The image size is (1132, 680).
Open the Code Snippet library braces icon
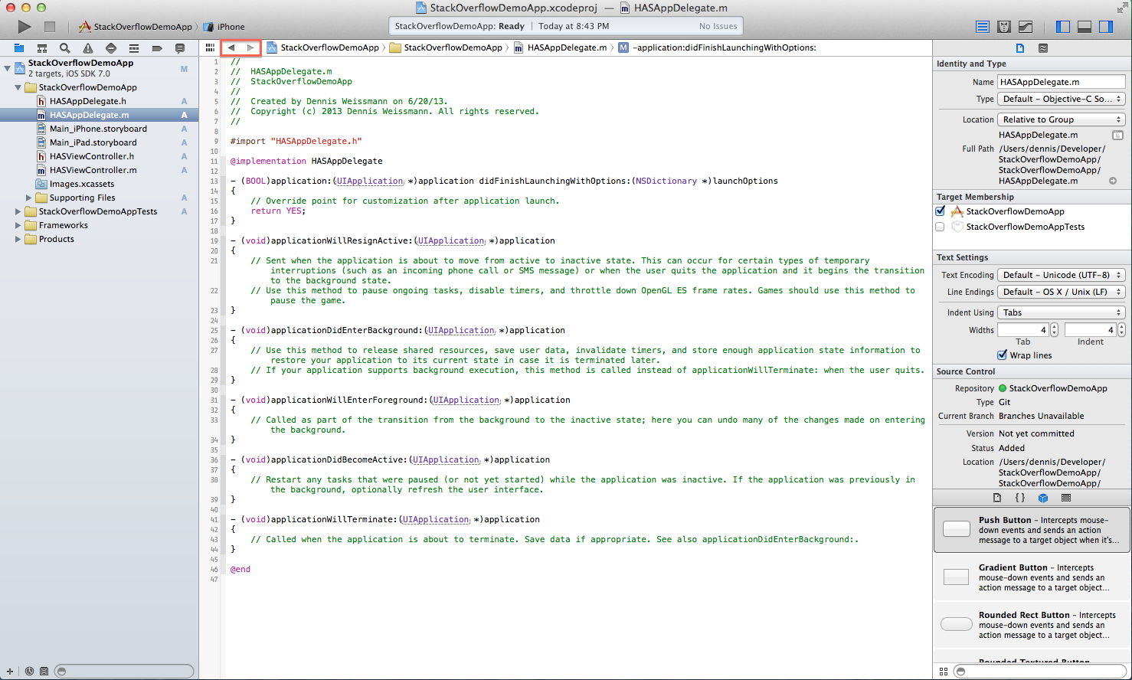(1020, 498)
